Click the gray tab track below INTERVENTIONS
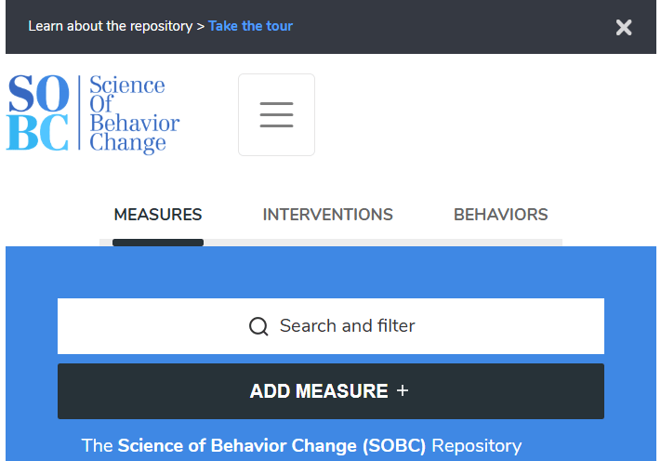The width and height of the screenshot is (661, 461). (x=328, y=243)
